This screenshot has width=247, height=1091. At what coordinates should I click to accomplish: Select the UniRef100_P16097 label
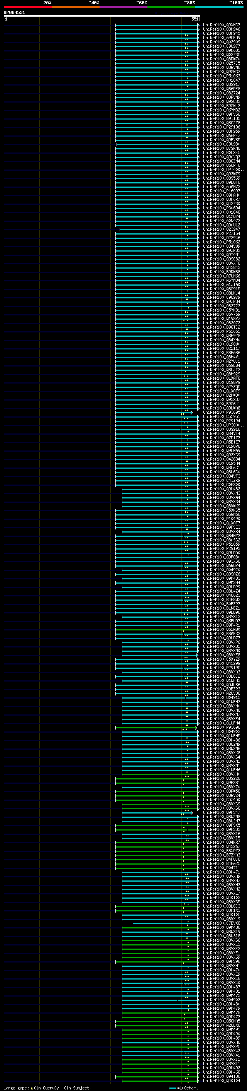click(x=222, y=191)
